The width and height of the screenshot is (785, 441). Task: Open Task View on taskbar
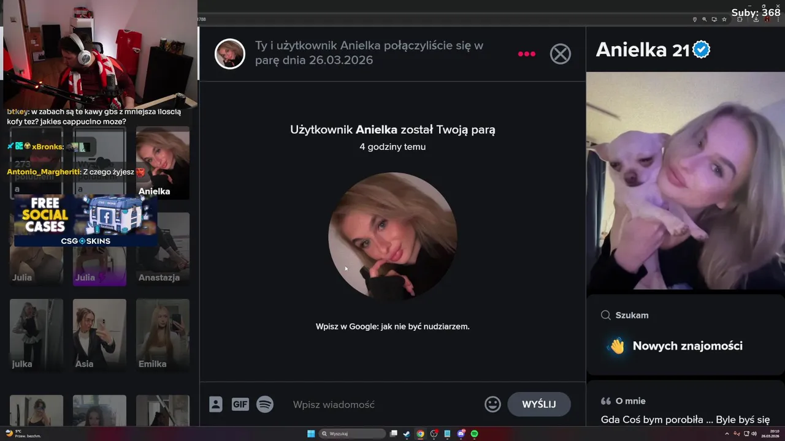[394, 434]
